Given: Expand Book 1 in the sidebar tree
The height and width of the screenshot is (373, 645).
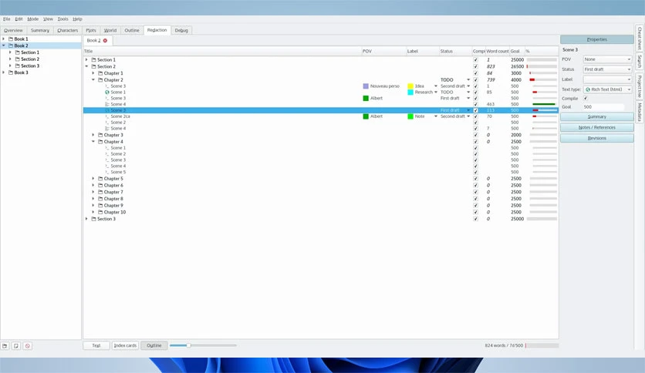Looking at the screenshot, I should click(4, 39).
